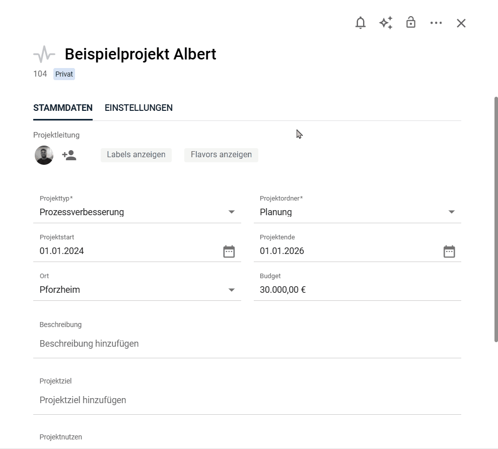Click the notification bell icon

361,23
